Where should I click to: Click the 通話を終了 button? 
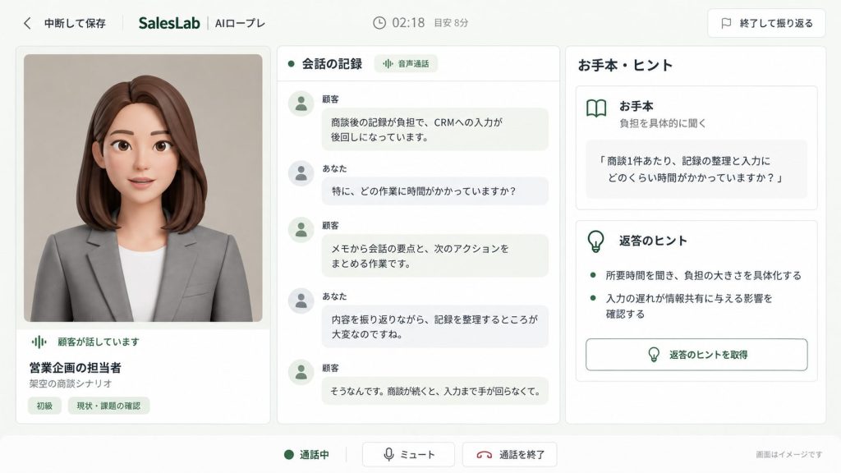coord(509,455)
